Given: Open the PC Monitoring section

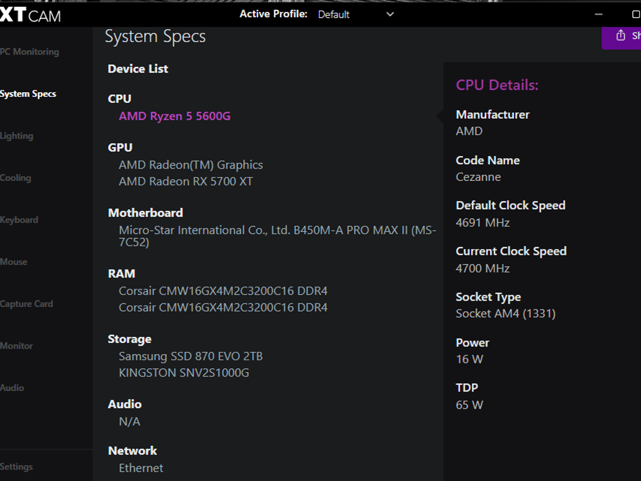Looking at the screenshot, I should 29,52.
